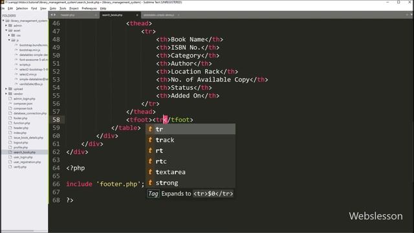Screen dimensions: 414x233
Task: Open the Find menu
Action: (34, 8)
